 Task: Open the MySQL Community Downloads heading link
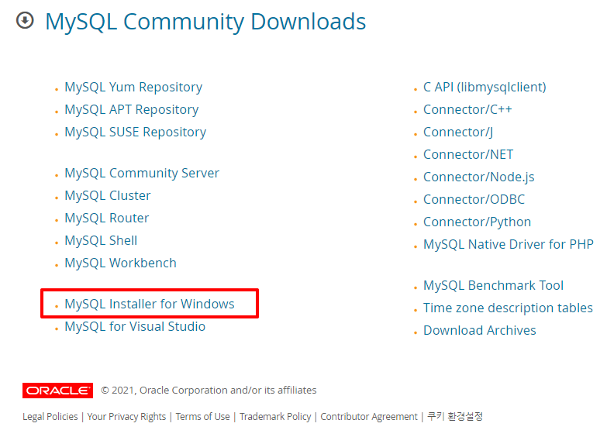click(205, 22)
